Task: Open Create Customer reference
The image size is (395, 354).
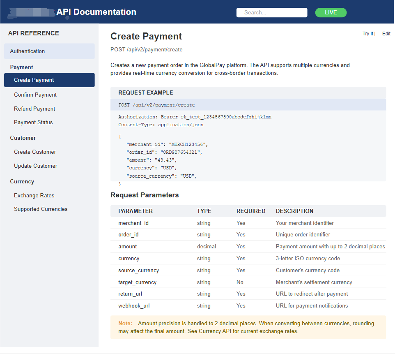Action: point(35,152)
